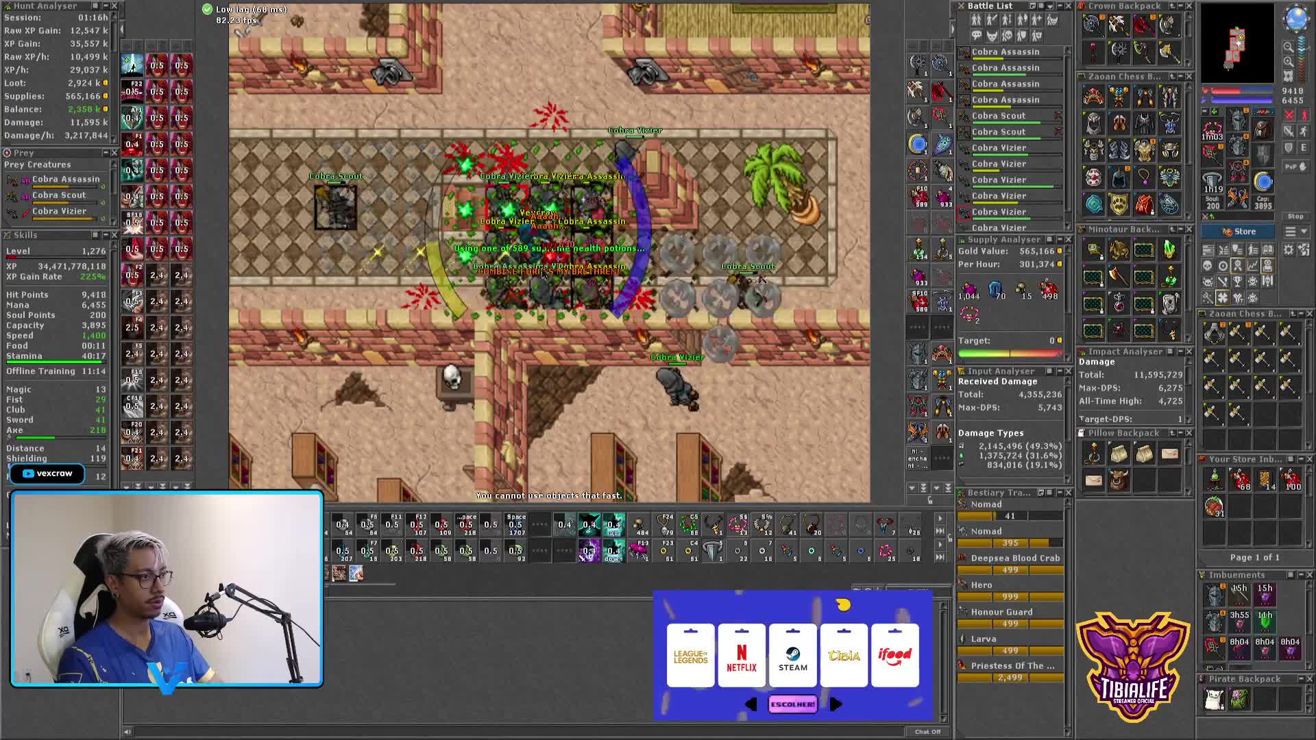Image resolution: width=1316 pixels, height=740 pixels.
Task: Click the backpack equipment slot
Action: pyautogui.click(x=1263, y=130)
